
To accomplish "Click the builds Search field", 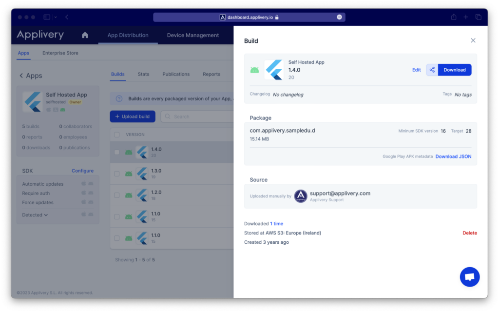I will coord(197,117).
